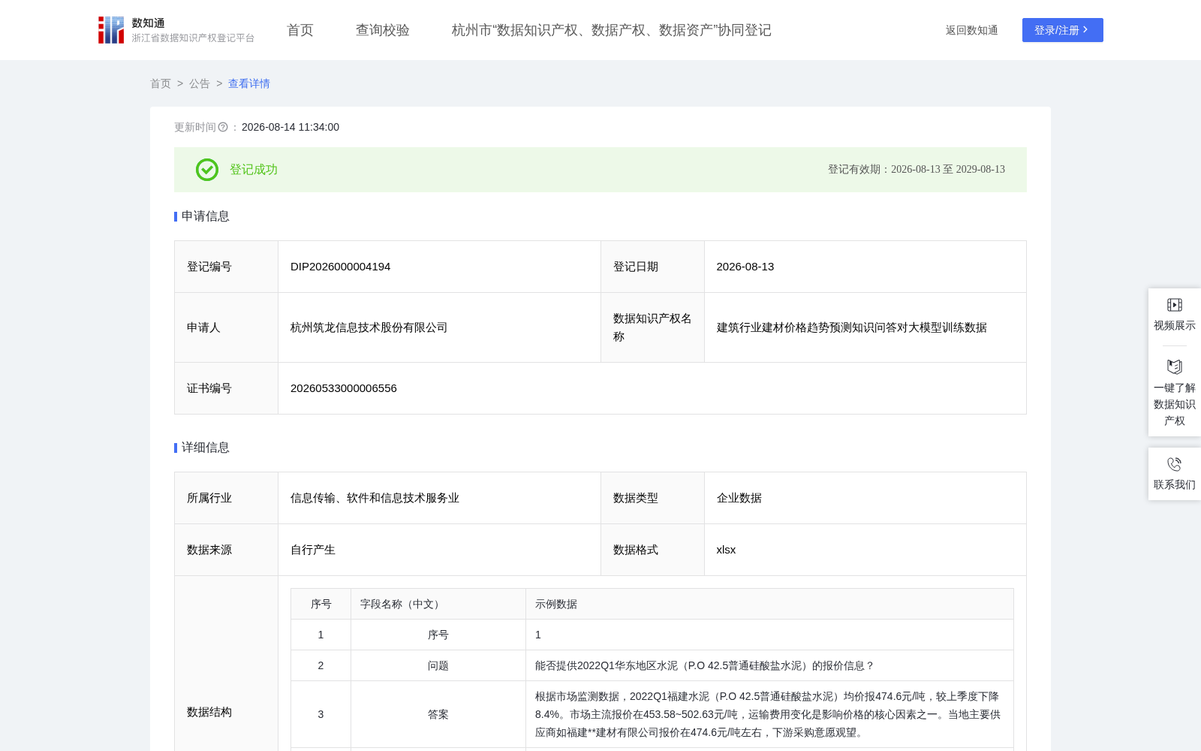Click the sample answer about 福建水泥均价

(x=769, y=714)
